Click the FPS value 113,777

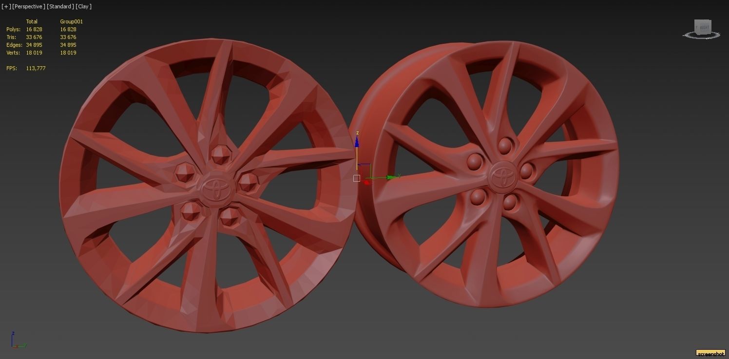(x=36, y=68)
